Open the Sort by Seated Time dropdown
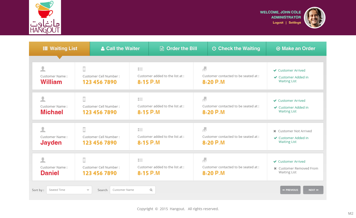Image resolution: width=356 pixels, height=218 pixels. (69, 190)
